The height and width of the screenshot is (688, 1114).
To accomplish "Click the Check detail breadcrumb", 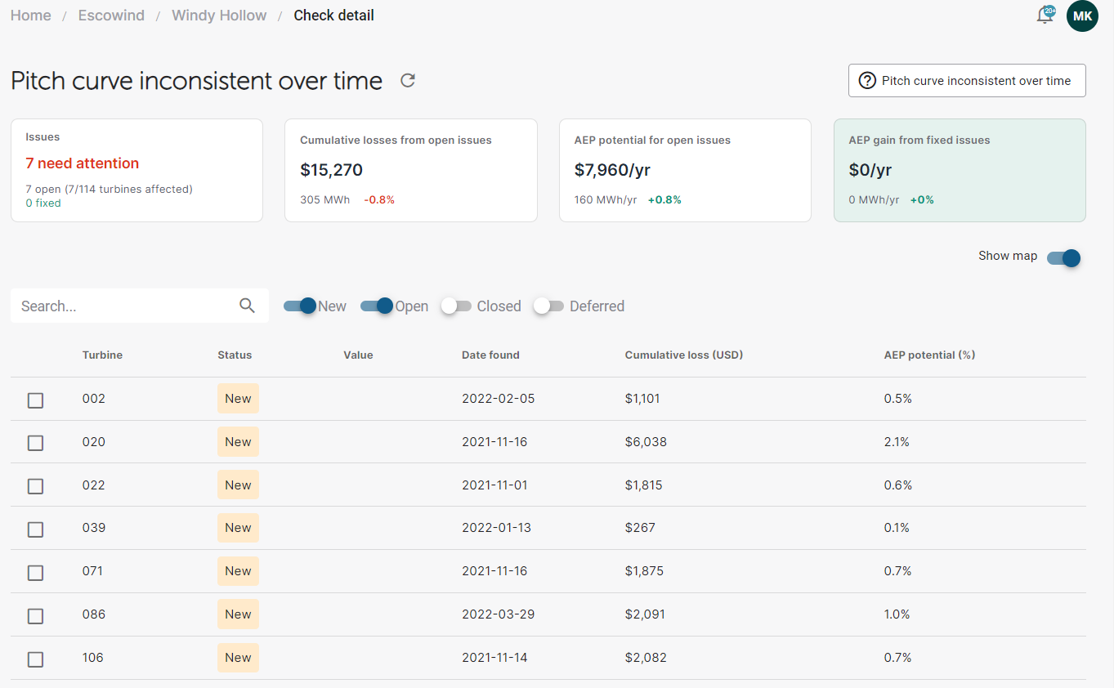I will [x=333, y=16].
